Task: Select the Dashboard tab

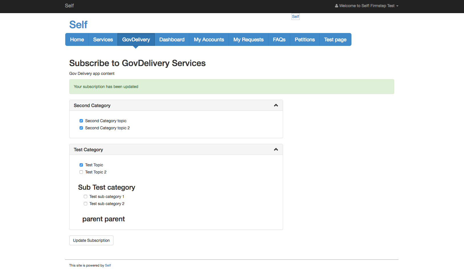Action: pyautogui.click(x=172, y=39)
